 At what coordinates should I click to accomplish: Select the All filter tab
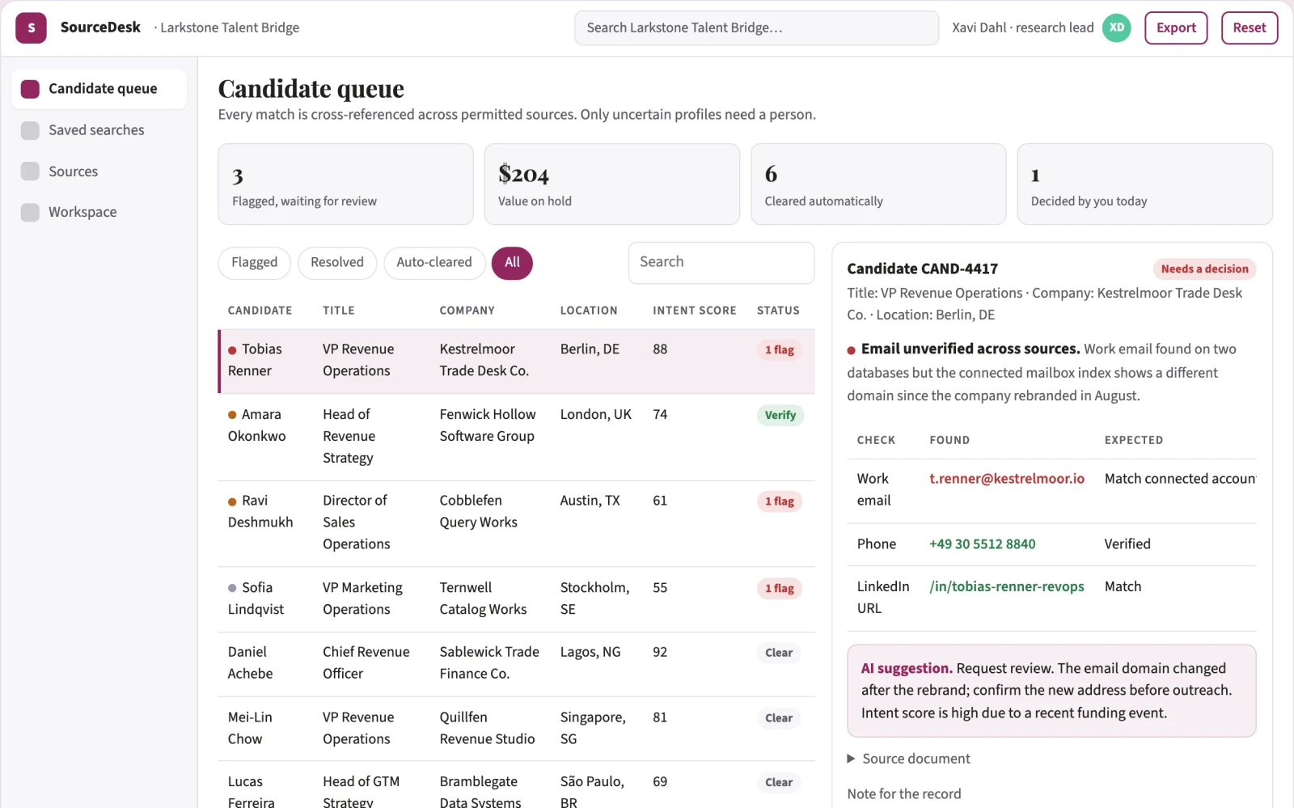[x=512, y=263]
